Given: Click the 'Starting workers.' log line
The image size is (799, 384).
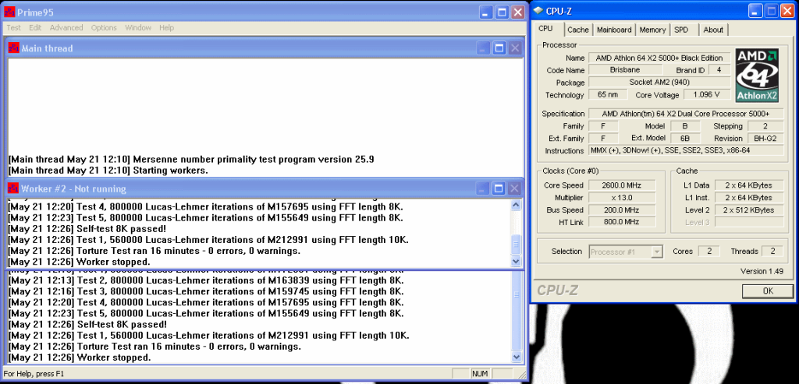Looking at the screenshot, I should point(108,171).
